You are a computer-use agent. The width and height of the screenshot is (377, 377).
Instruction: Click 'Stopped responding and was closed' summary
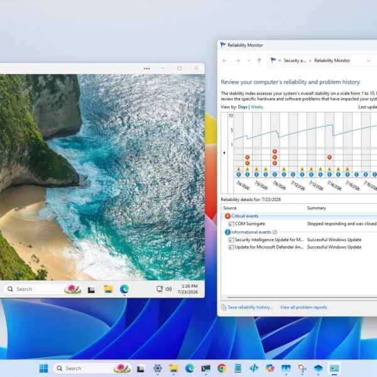[342, 224]
